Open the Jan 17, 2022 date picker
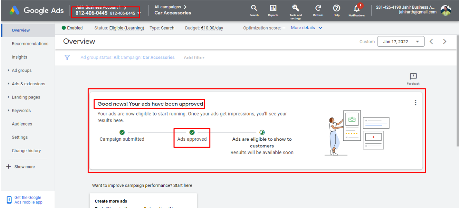Viewport: 459px width, 209px height. click(x=401, y=41)
